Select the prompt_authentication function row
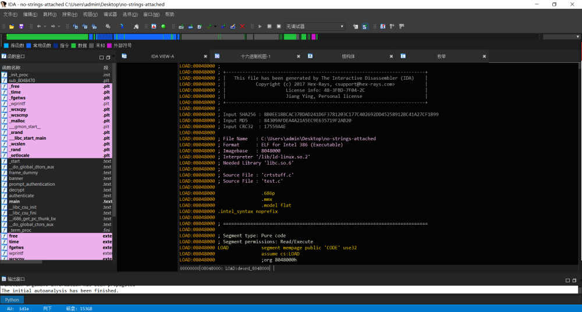 (x=56, y=184)
